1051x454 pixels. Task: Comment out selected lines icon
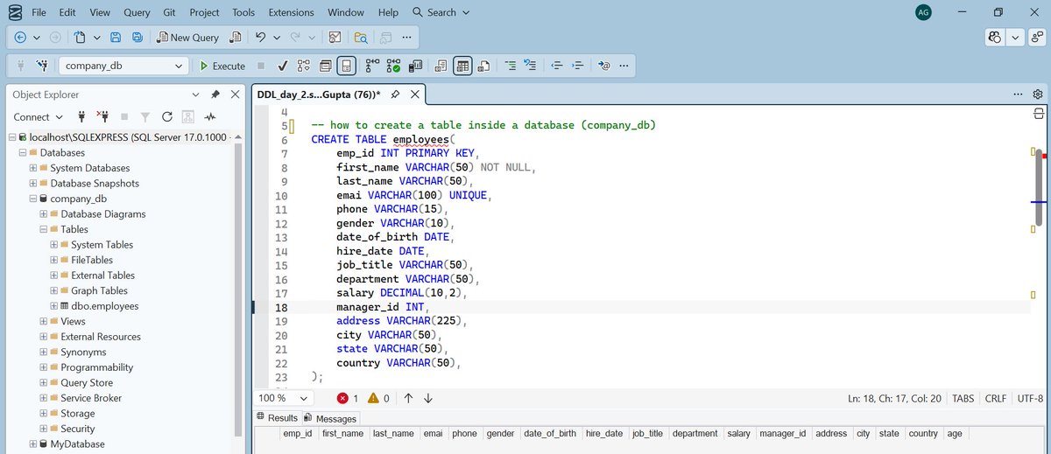click(x=511, y=66)
